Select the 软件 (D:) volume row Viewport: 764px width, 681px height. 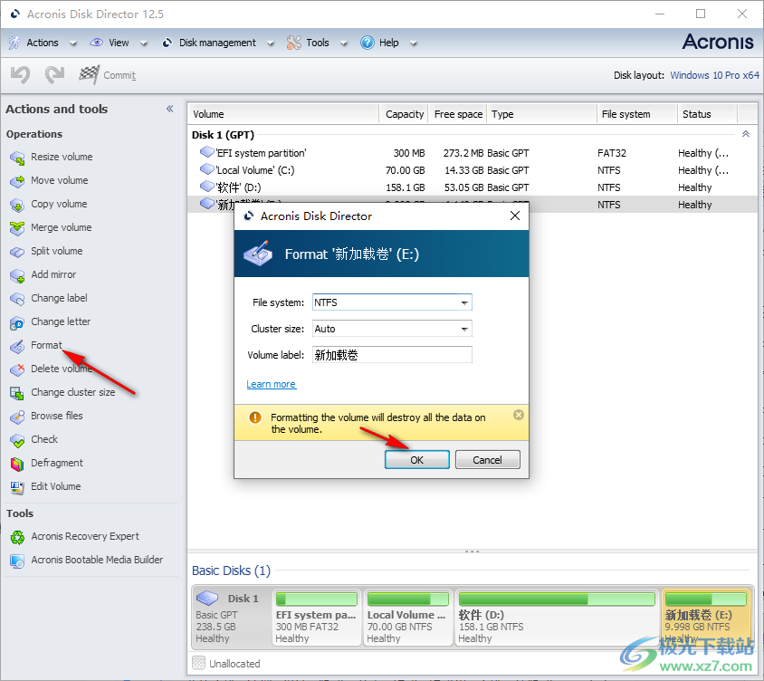coord(472,187)
